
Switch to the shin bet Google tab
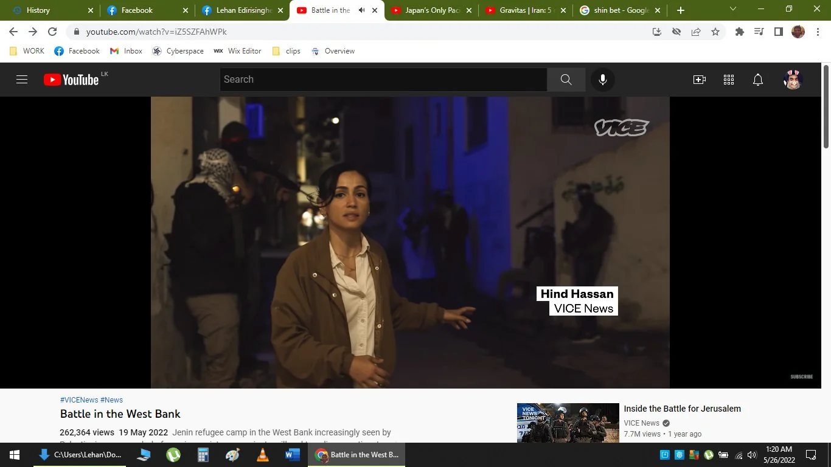coord(622,10)
